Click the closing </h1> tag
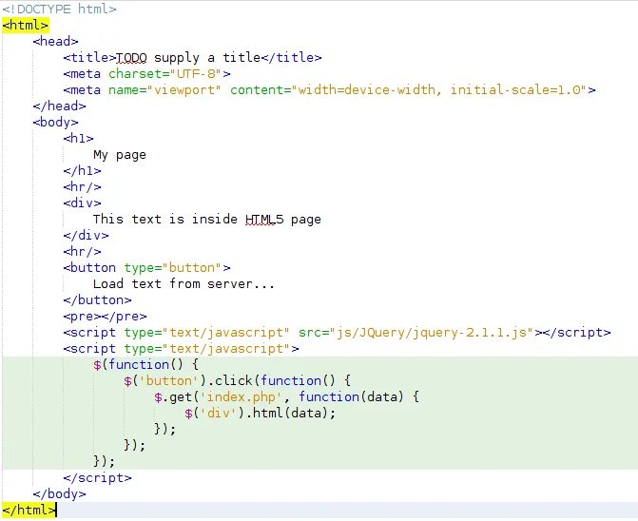The height and width of the screenshot is (521, 638). click(82, 171)
